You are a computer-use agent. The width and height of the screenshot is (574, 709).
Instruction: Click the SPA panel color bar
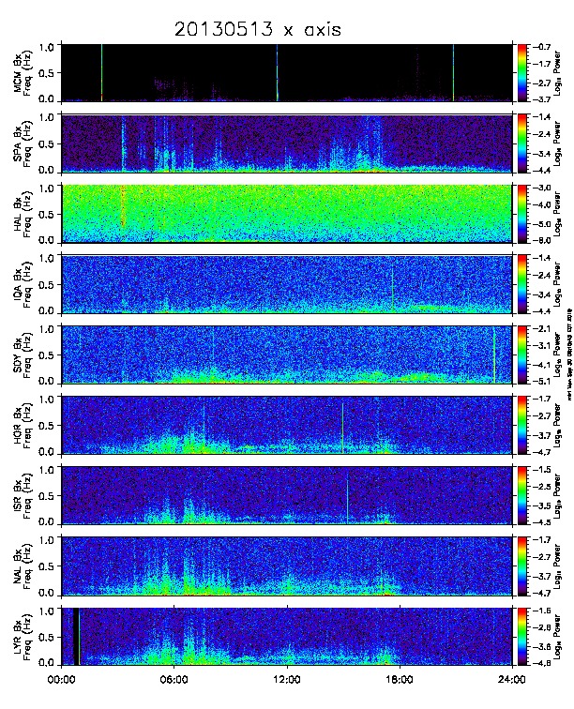pos(522,143)
